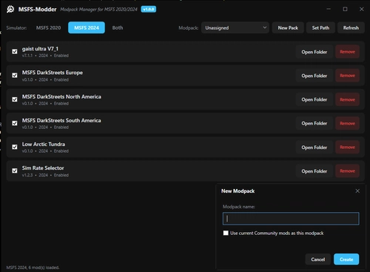Open folder for Low Arctic Tundra
370x272 pixels.
314,147
